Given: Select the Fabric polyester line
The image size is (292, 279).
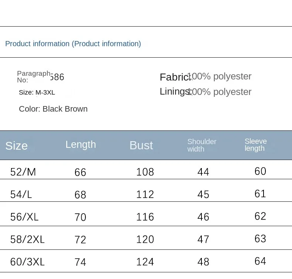Looking at the screenshot, I should 205,76.
